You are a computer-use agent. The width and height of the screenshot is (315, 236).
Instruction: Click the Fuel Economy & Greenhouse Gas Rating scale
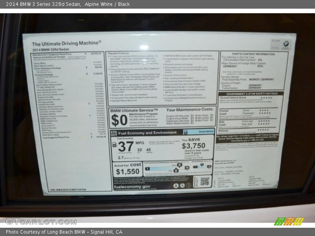167,168
